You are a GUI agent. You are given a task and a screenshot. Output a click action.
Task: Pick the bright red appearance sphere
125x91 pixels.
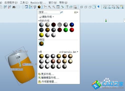72,30
